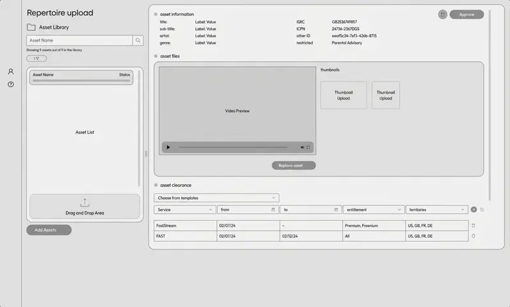Screen dimensions: 510x307
Task: Expand the Service dropdown
Action: coord(184,209)
